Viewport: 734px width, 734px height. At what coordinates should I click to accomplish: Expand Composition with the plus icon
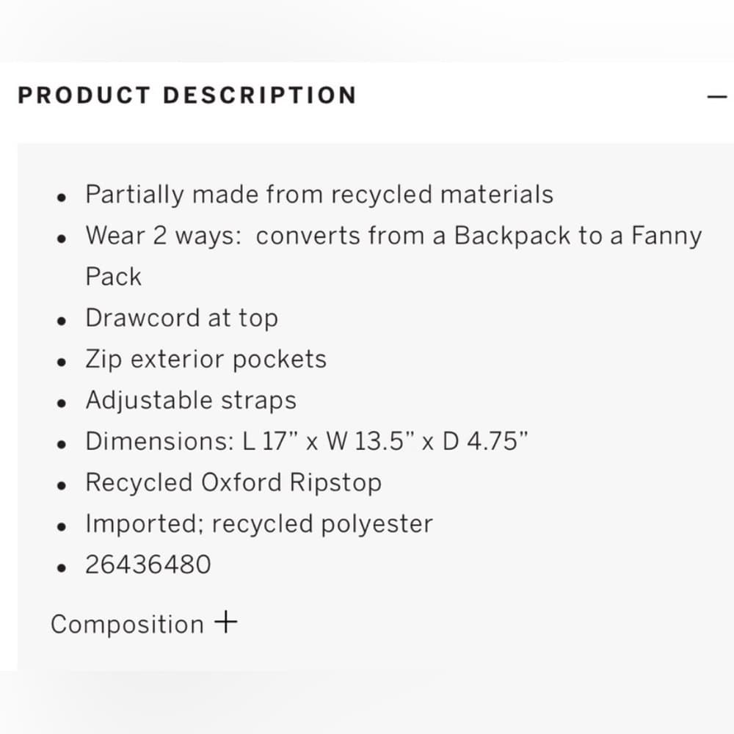(225, 622)
